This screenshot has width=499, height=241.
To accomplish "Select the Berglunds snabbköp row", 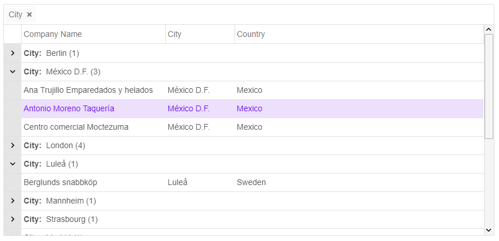I will pyautogui.click(x=61, y=182).
